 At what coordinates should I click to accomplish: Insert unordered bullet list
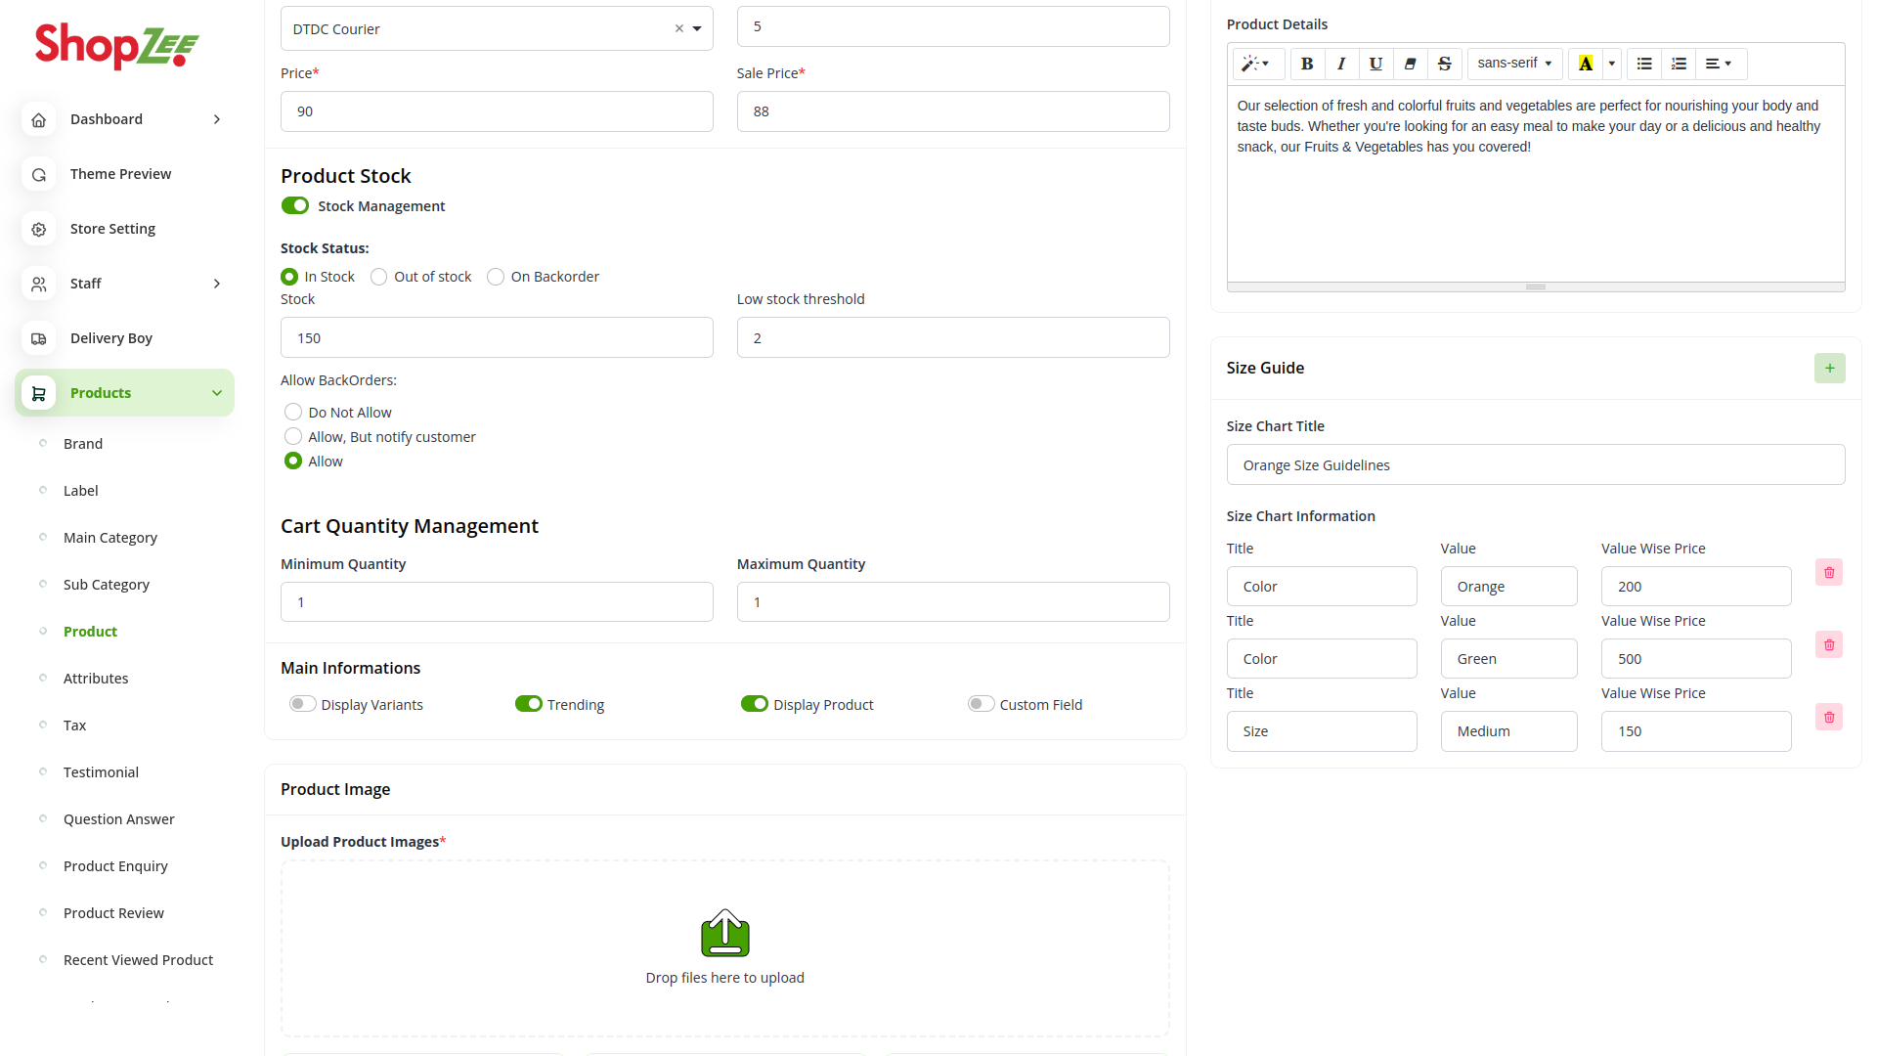(1644, 64)
